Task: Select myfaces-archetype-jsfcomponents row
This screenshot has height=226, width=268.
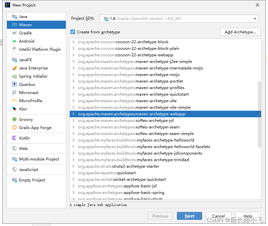Action: [165, 153]
